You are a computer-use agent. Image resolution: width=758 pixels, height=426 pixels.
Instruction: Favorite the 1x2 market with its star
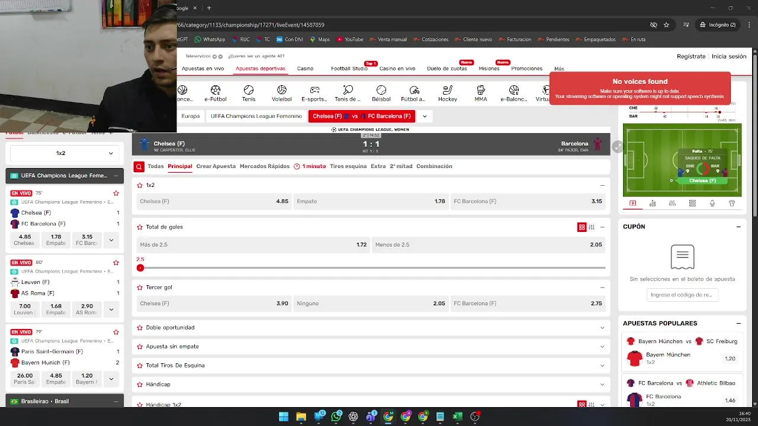coord(140,185)
